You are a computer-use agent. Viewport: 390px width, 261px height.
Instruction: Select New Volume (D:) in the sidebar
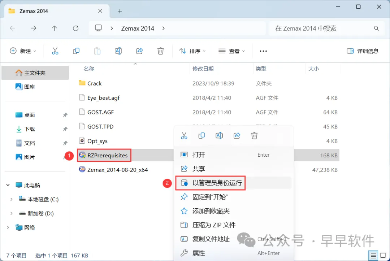pyautogui.click(x=36, y=213)
